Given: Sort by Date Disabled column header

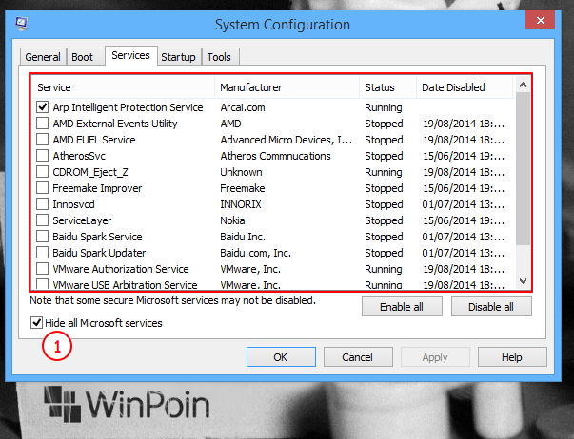Looking at the screenshot, I should 465,87.
